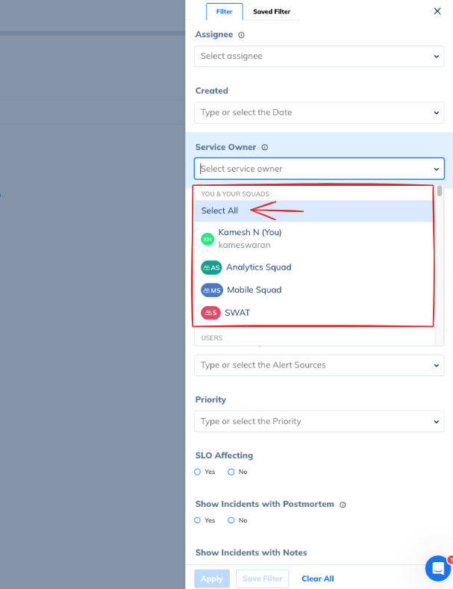Expand the Priority dropdown
453x589 pixels.
(x=319, y=421)
